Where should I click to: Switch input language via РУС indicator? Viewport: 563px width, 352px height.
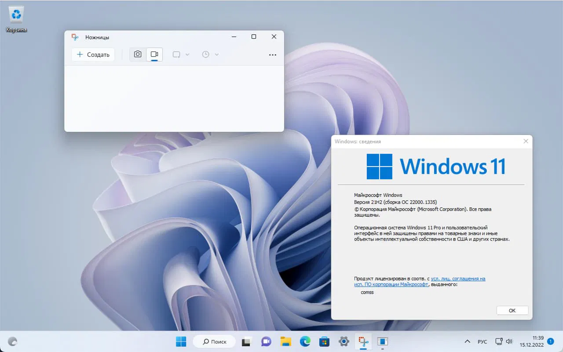[483, 341]
